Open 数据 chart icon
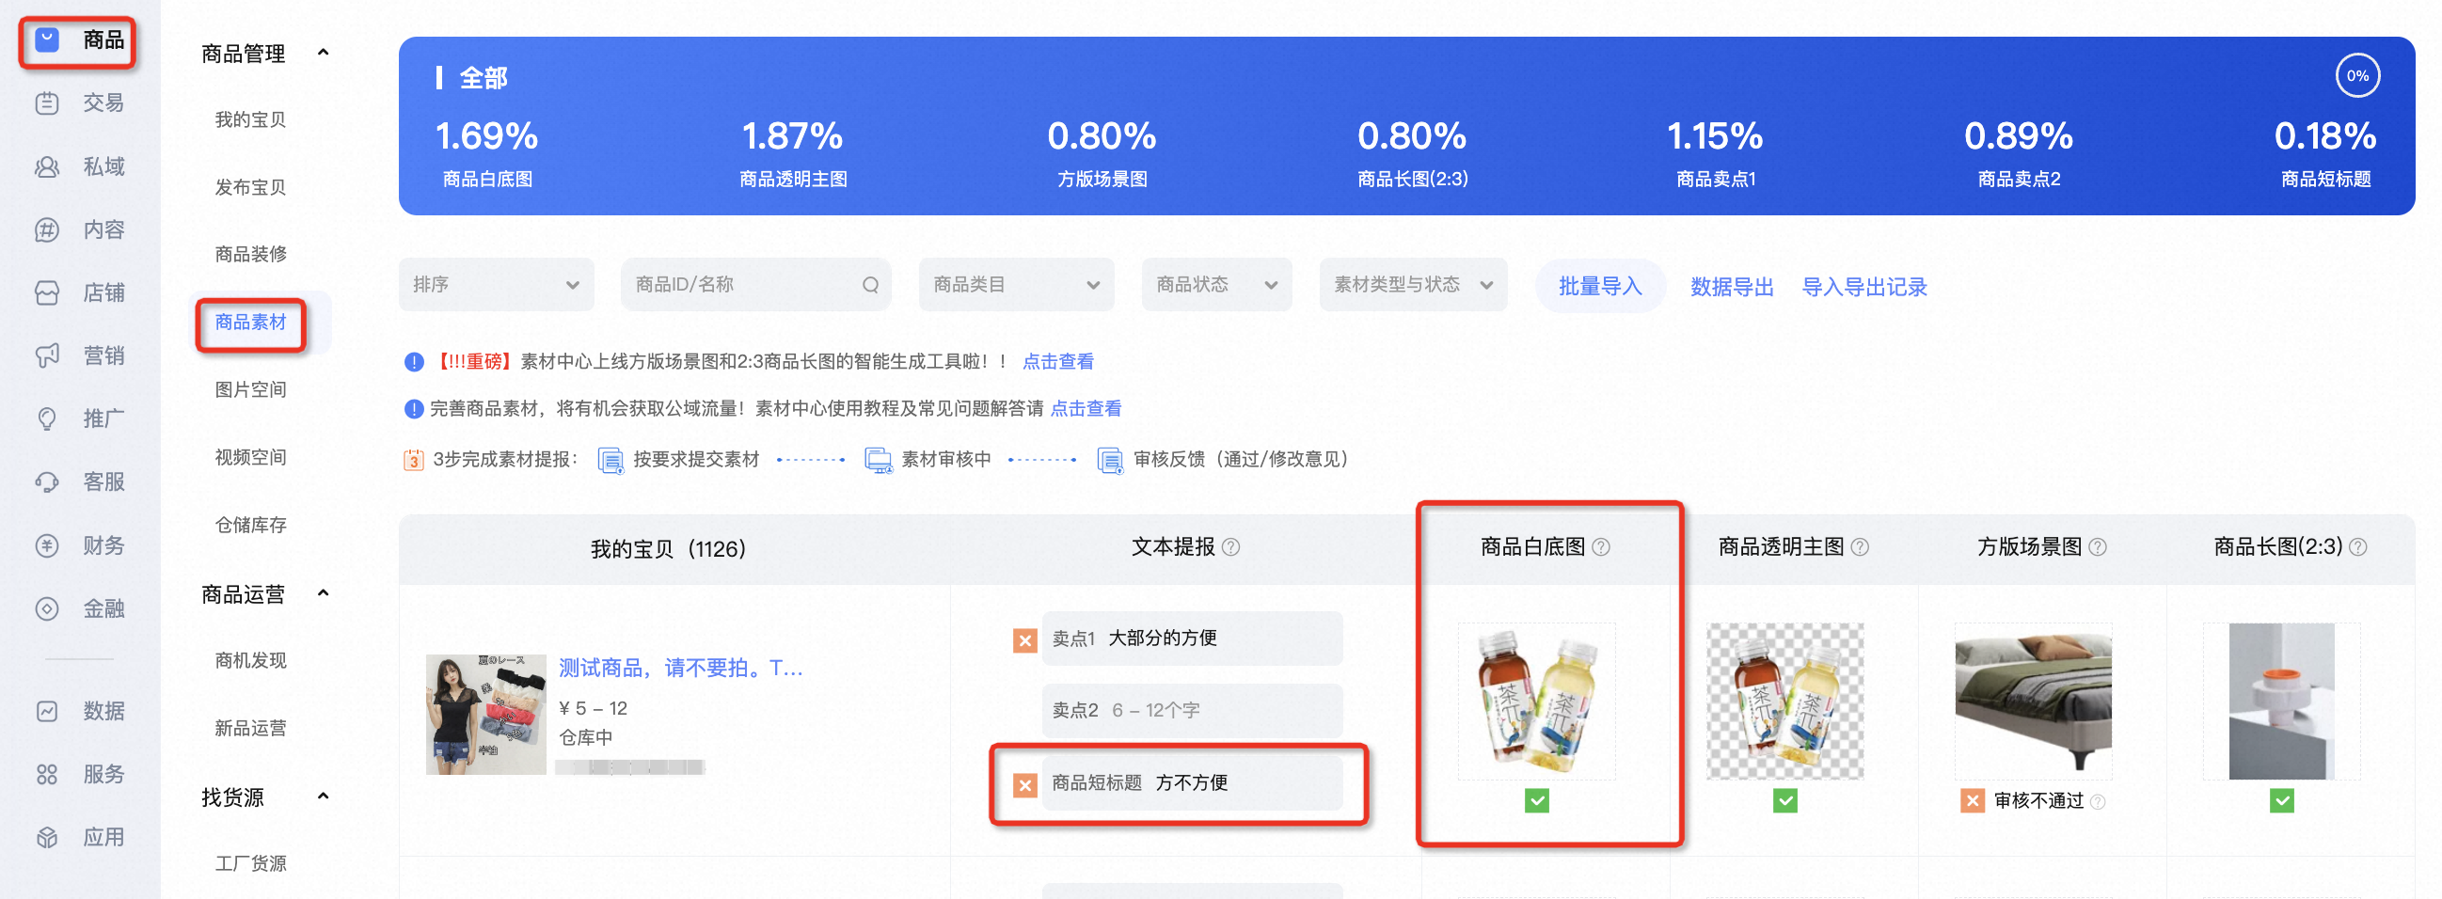This screenshot has width=2442, height=899. tap(46, 711)
